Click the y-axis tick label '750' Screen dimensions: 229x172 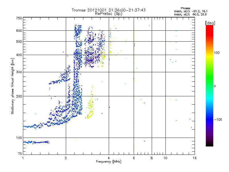click(19, 18)
